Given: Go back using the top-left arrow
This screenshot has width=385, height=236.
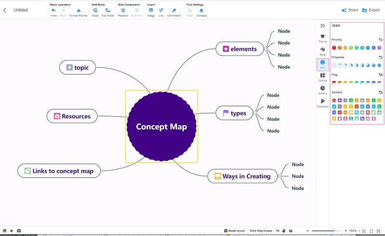Looking at the screenshot, I should (5, 10).
